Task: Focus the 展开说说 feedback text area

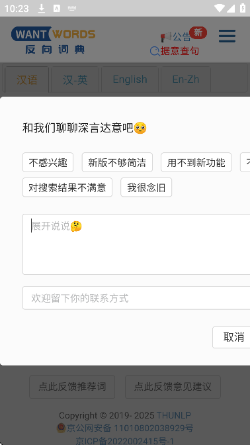Action: pos(136,244)
